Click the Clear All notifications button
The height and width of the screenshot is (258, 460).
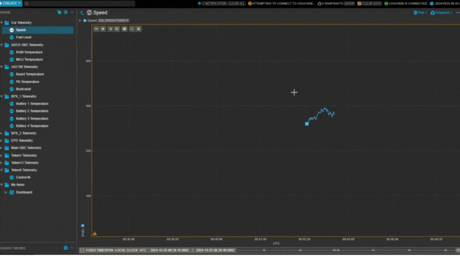(x=237, y=4)
